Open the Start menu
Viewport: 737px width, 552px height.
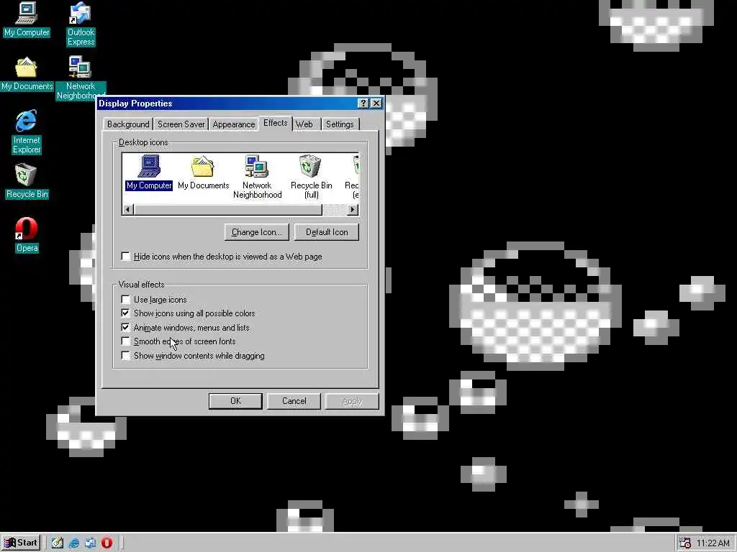click(x=21, y=543)
